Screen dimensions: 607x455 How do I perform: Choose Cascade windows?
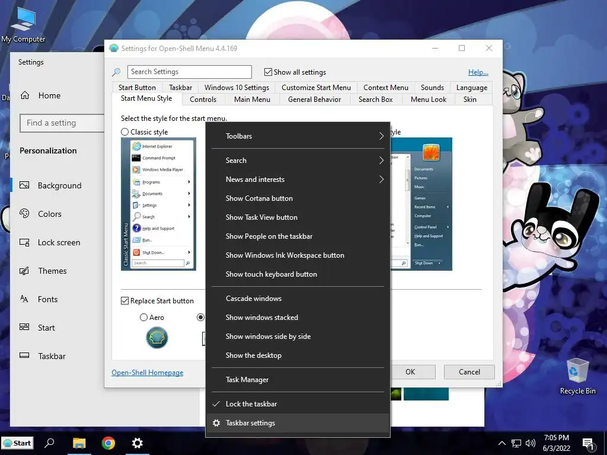pyautogui.click(x=298, y=299)
